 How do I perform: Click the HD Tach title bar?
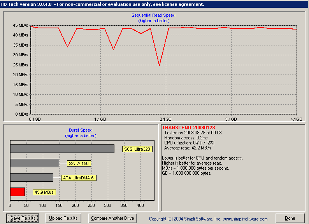click(x=154, y=4)
